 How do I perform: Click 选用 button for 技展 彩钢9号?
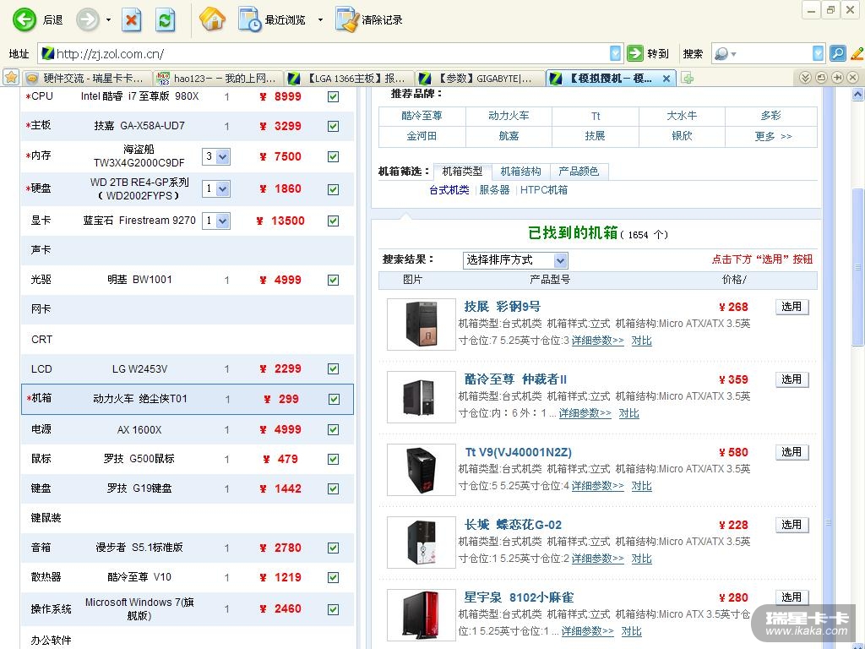coord(791,307)
